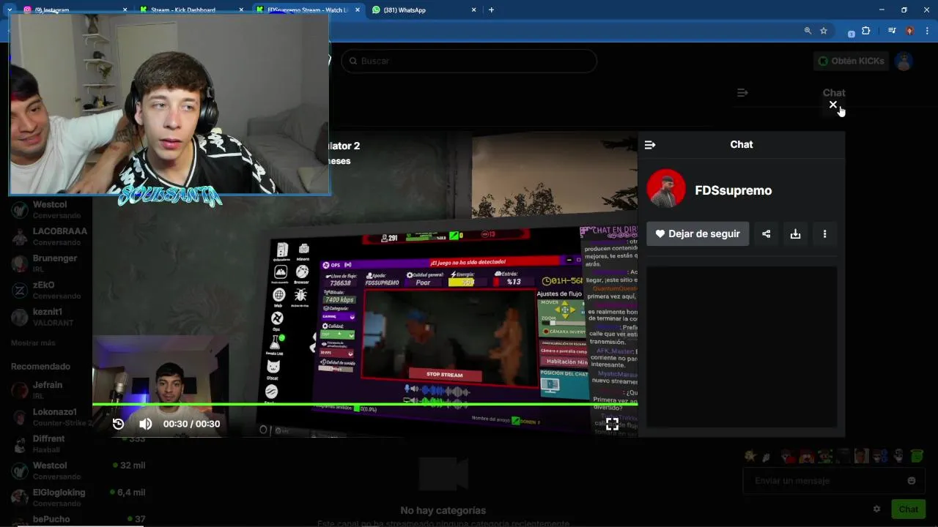This screenshot has width=938, height=527.
Task: Open chat settings gear icon
Action: (x=876, y=509)
